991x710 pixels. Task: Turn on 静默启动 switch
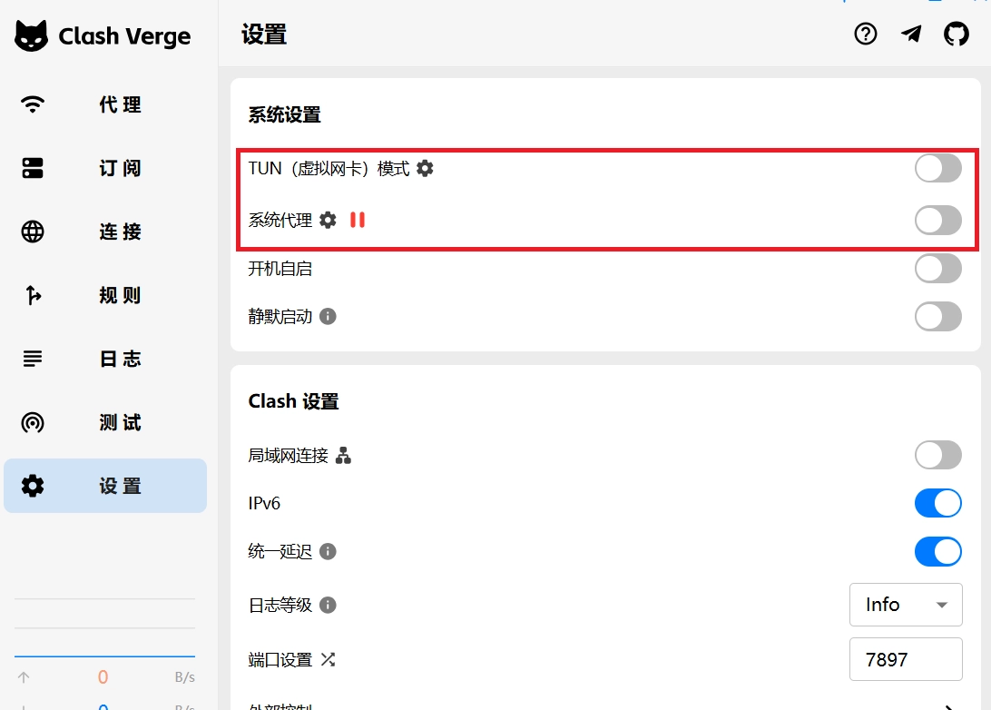(x=938, y=316)
